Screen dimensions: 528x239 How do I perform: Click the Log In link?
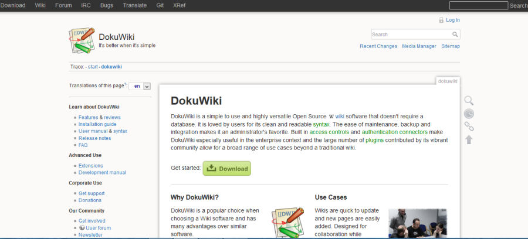point(453,20)
